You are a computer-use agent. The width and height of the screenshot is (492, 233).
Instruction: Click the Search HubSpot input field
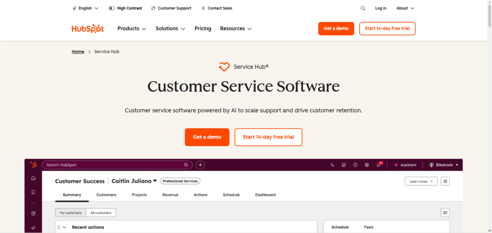point(117,165)
